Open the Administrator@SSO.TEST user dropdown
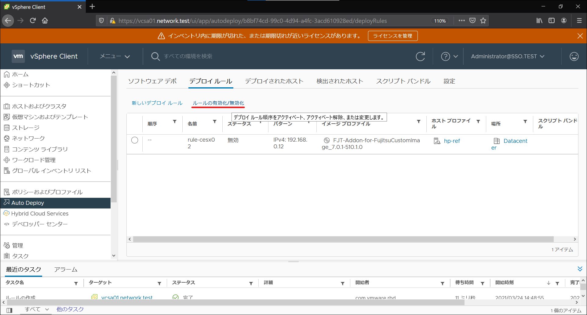Screen dimensions: 587x315 tap(508, 56)
